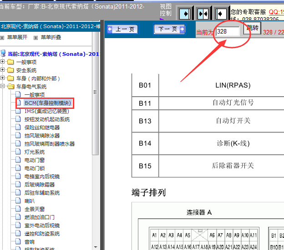The width and height of the screenshot is (284, 250).
Task: Click table cell B01
Action: [x=145, y=85]
